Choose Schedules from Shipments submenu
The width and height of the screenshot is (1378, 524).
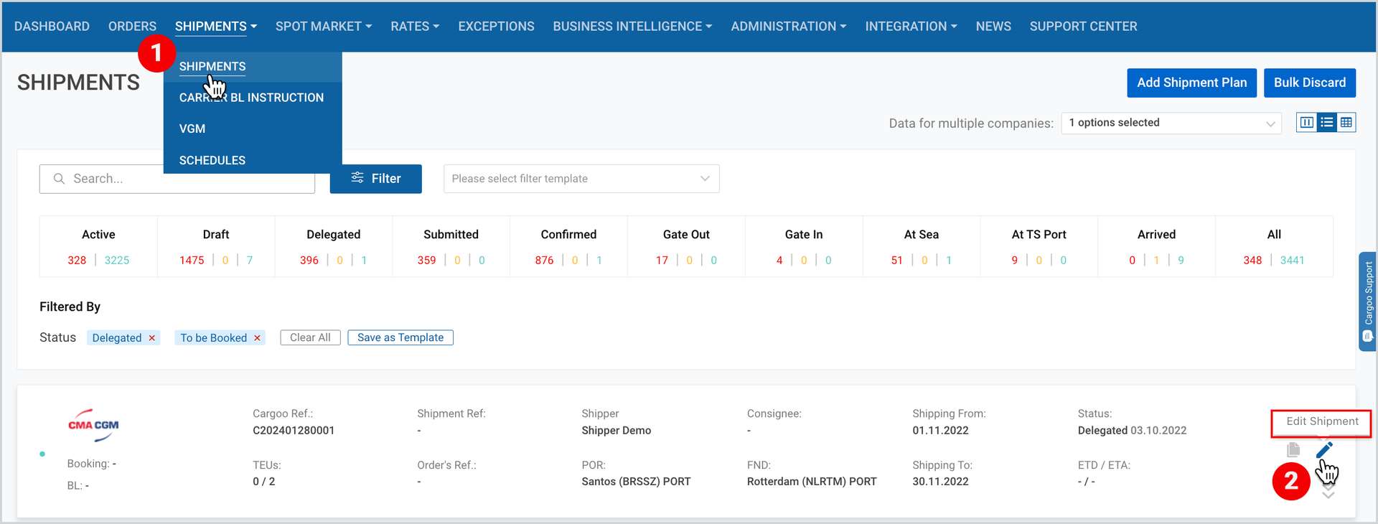(212, 160)
